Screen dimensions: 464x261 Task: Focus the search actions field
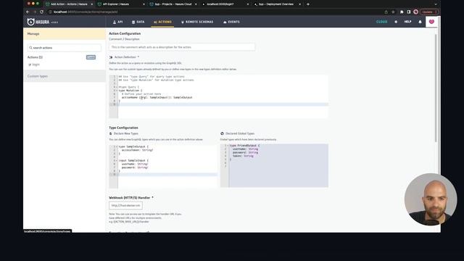click(65, 48)
